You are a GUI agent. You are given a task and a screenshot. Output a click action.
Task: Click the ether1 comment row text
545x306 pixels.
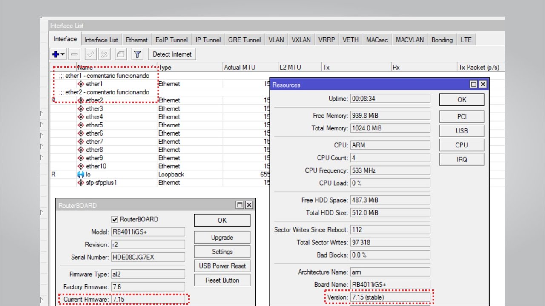point(104,76)
